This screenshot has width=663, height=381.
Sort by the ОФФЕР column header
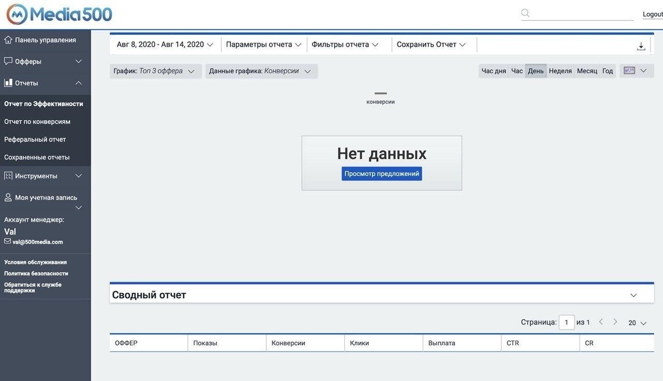click(149, 343)
